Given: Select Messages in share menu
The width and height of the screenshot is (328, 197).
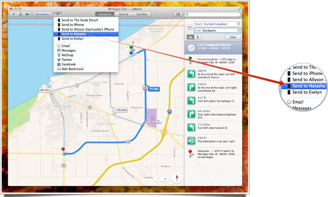Looking at the screenshot, I should click(86, 50).
